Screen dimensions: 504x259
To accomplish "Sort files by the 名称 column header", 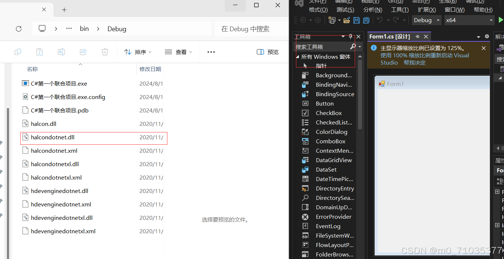I will (32, 69).
